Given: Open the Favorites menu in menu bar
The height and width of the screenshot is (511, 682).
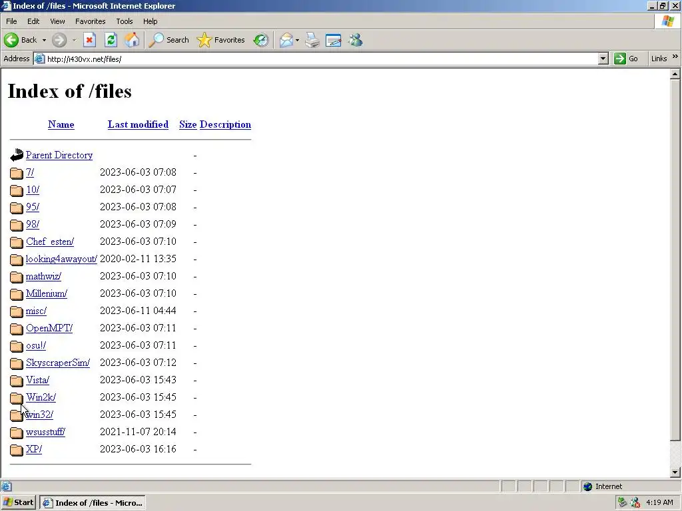Looking at the screenshot, I should point(90,21).
